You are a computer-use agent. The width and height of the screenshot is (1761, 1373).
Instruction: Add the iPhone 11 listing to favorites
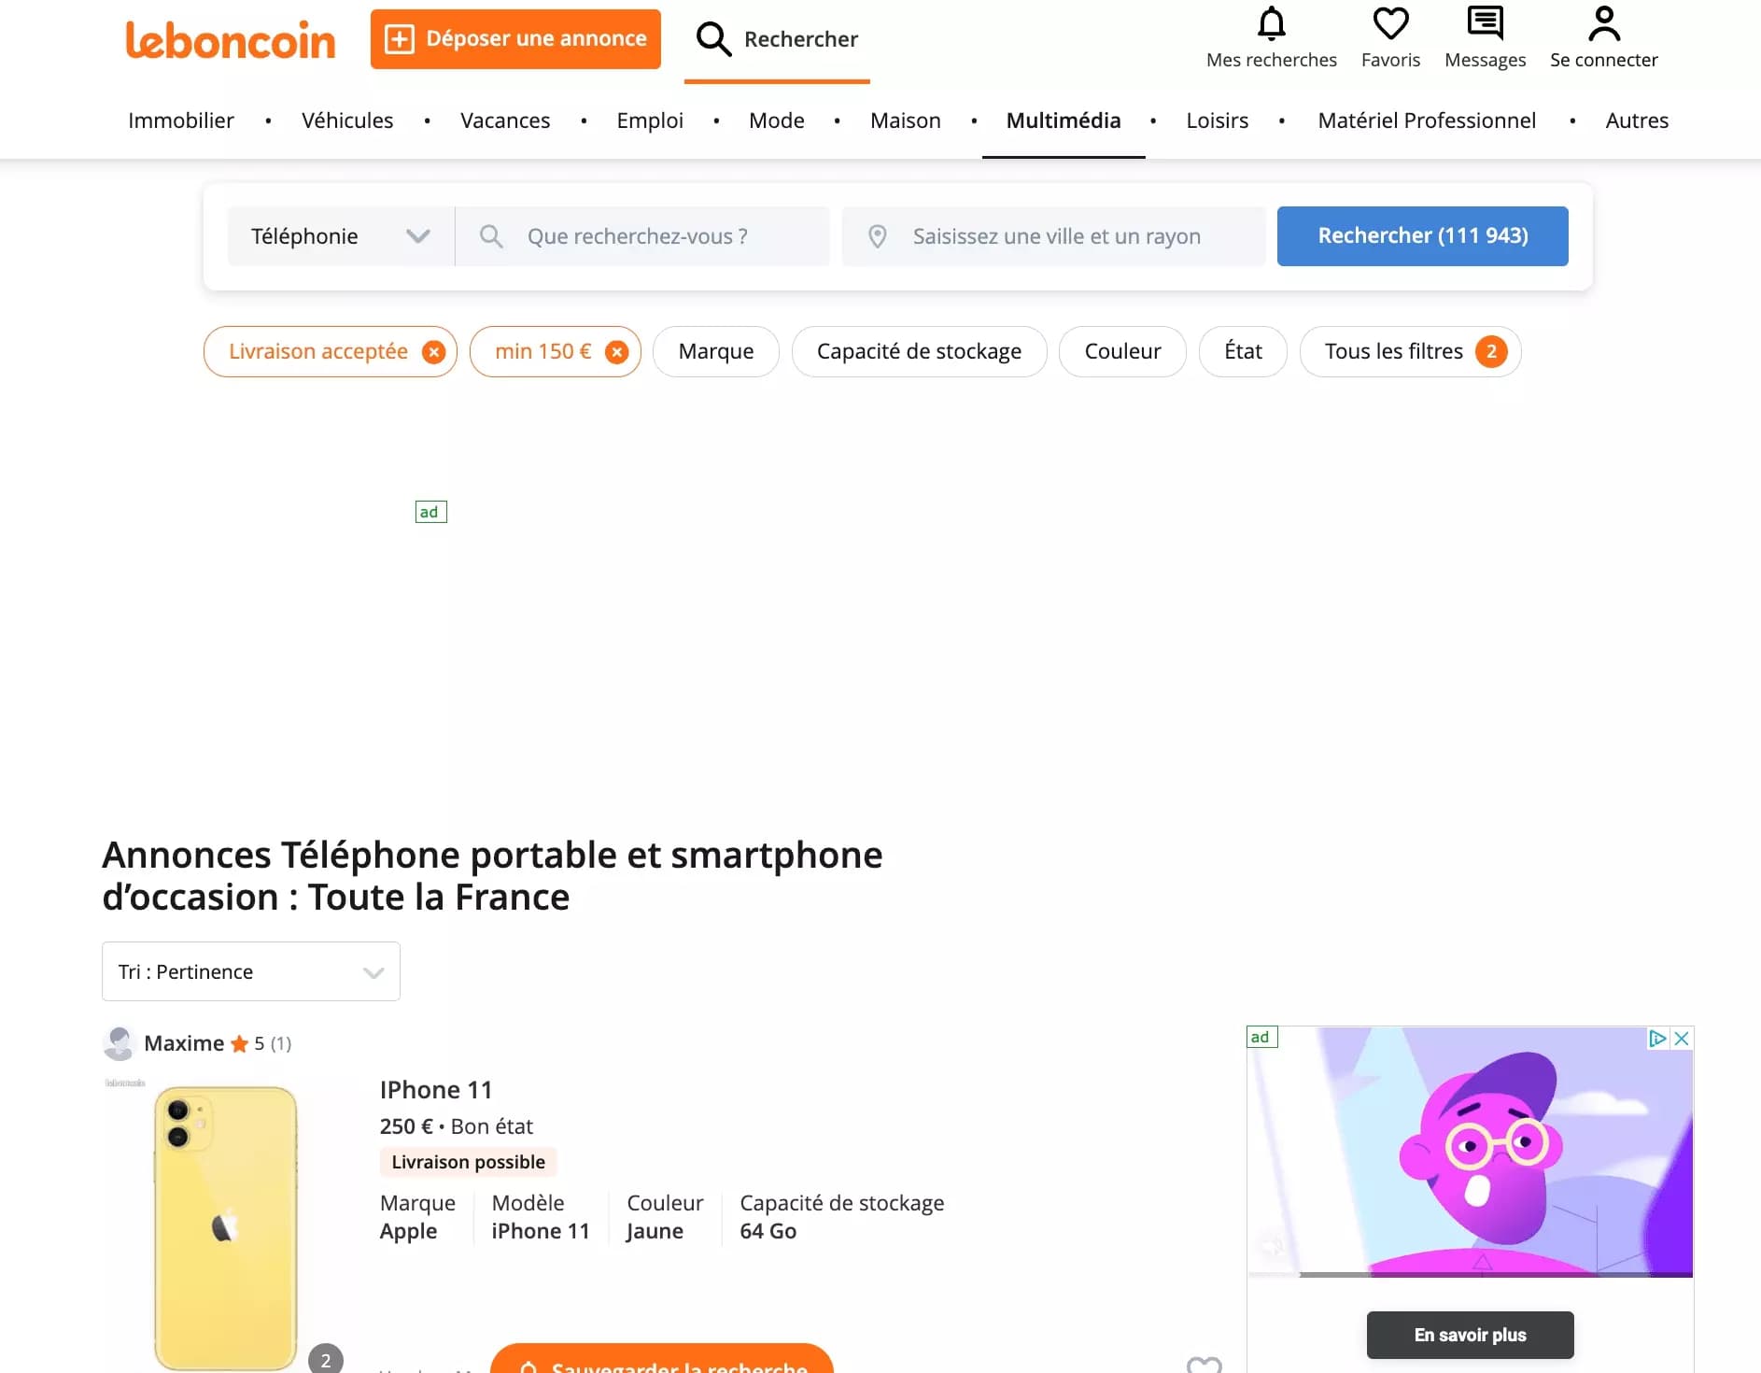1205,1364
